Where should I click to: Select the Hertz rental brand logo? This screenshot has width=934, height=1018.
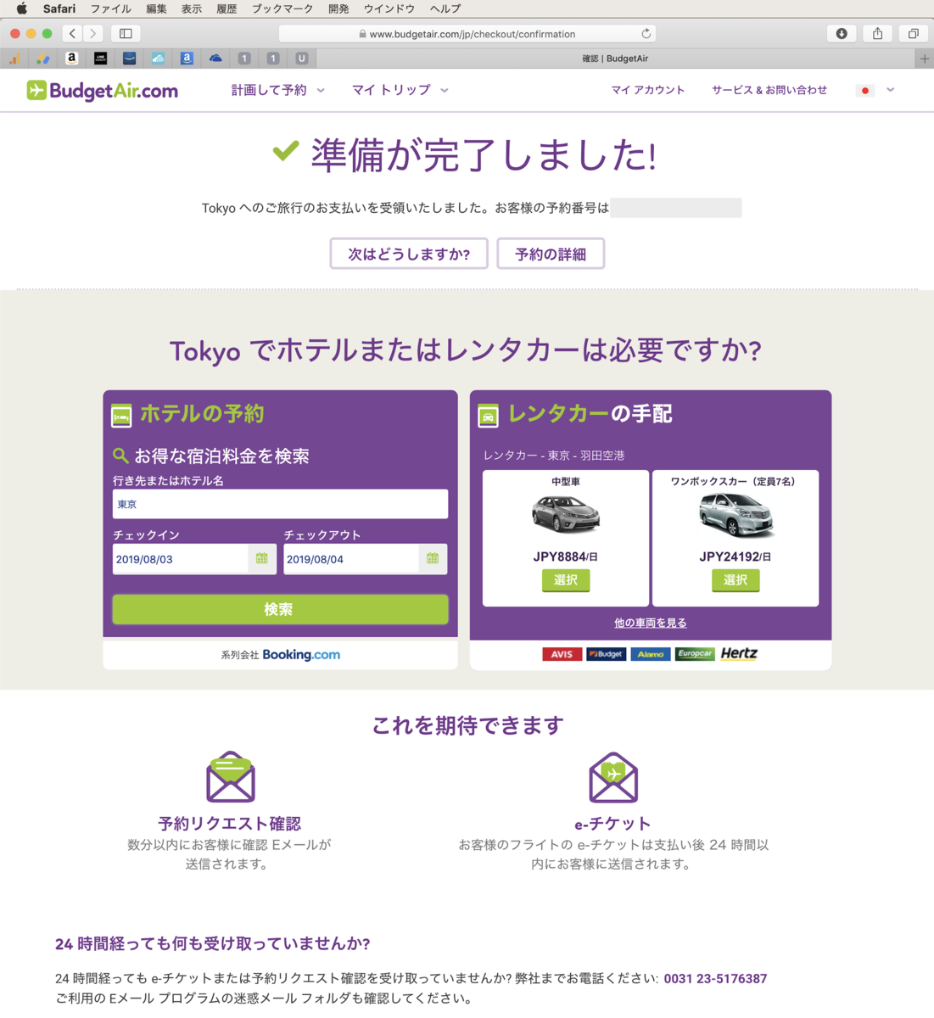[x=739, y=653]
